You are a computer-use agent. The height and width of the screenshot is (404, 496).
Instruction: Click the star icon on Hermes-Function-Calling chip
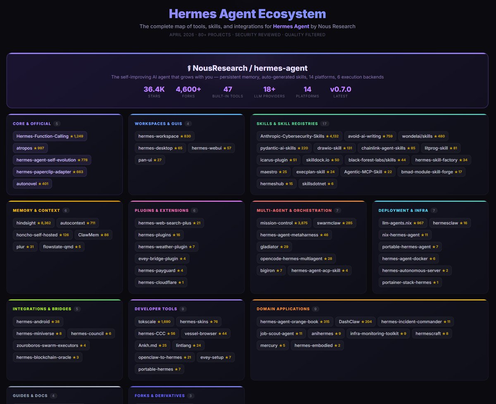72,136
